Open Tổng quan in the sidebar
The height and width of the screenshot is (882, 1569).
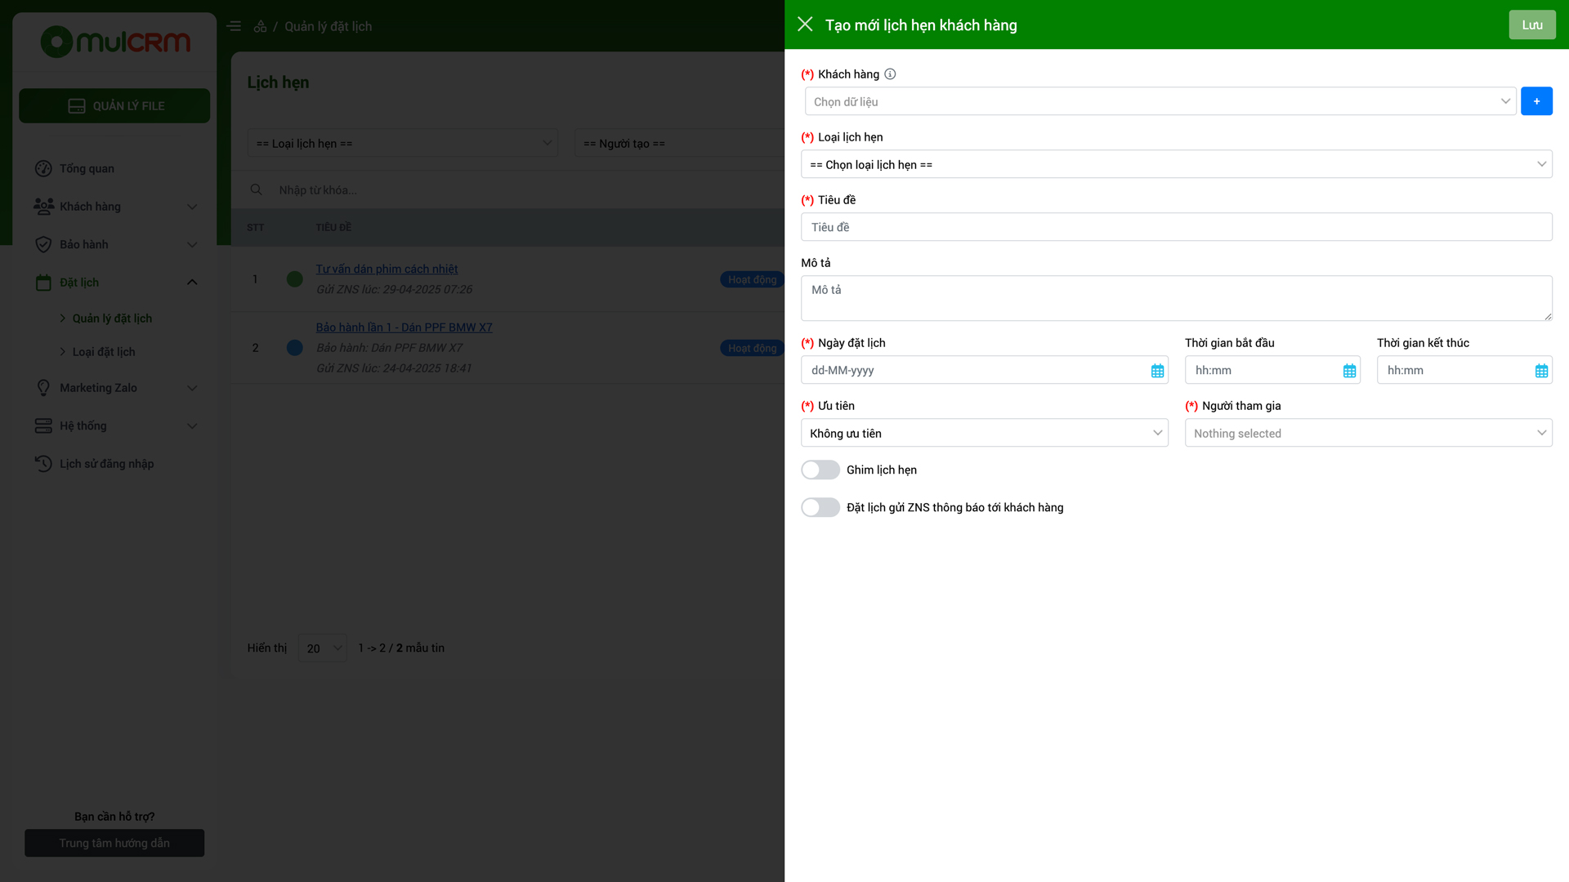87,168
